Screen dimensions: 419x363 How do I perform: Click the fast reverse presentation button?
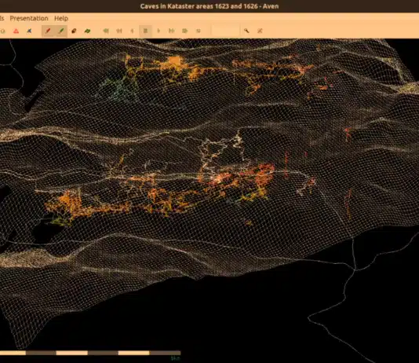pyautogui.click(x=119, y=31)
